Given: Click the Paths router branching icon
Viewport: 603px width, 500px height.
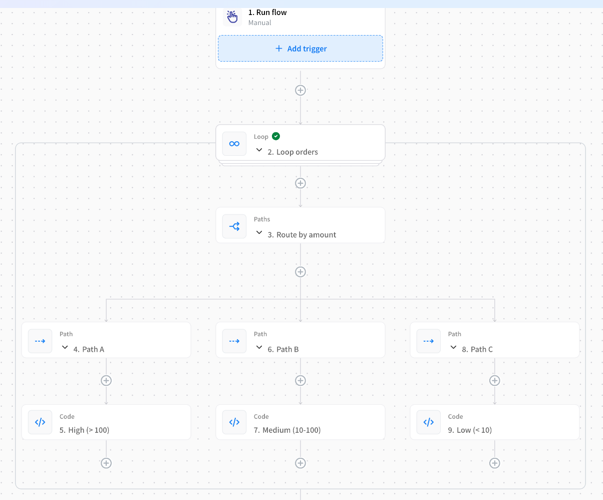Looking at the screenshot, I should tap(234, 226).
